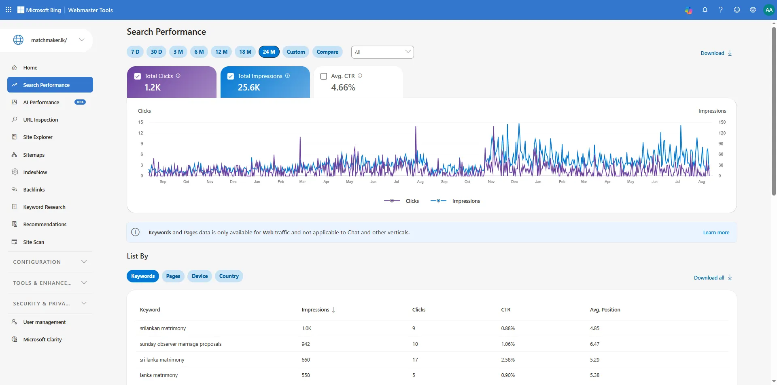The height and width of the screenshot is (385, 777).
Task: Click the Microsoft Clarity icon
Action: tap(15, 339)
